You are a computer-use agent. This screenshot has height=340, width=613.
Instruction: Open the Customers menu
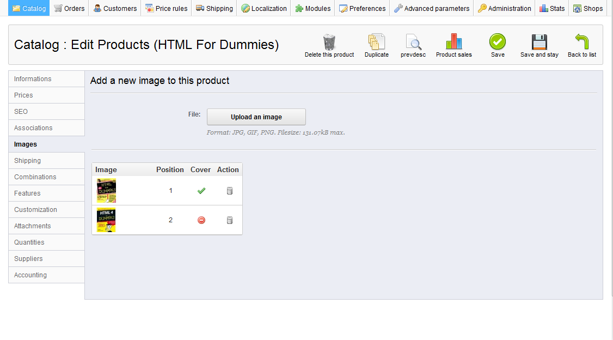[115, 8]
